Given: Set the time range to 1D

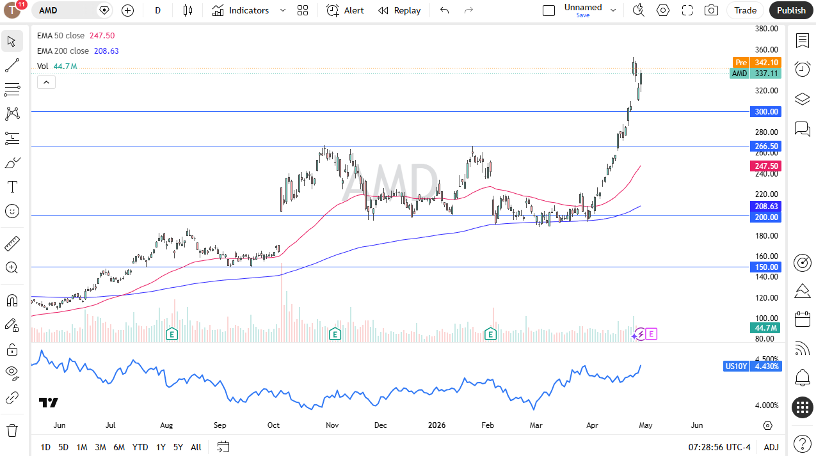Looking at the screenshot, I should click(x=45, y=447).
